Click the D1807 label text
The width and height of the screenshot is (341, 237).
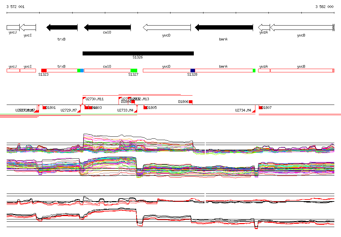(266, 108)
